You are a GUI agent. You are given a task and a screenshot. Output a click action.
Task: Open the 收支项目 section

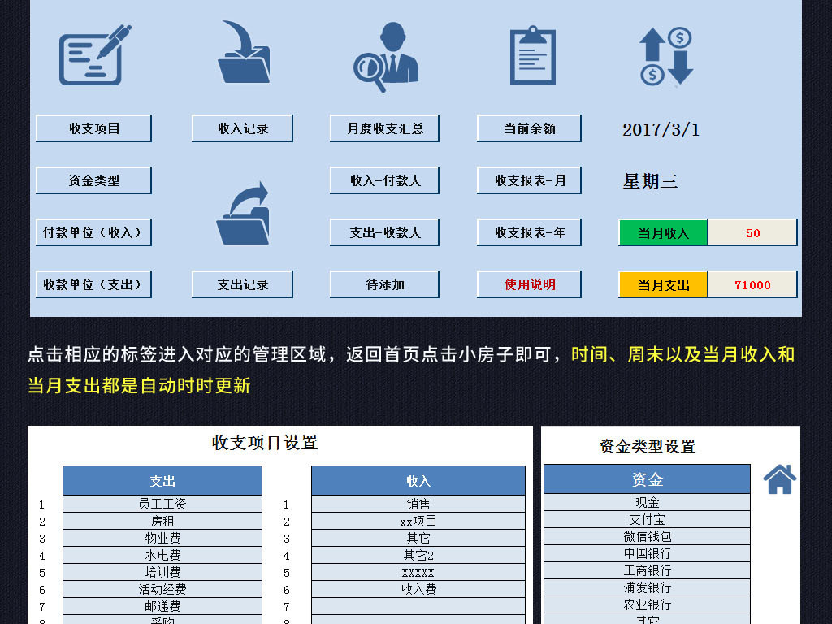click(x=93, y=128)
